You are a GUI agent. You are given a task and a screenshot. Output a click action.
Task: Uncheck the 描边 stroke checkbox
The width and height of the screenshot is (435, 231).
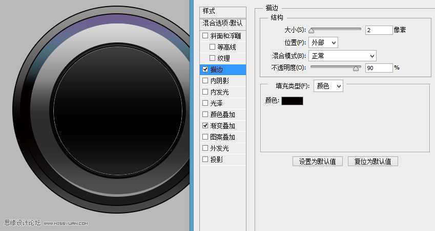click(205, 70)
